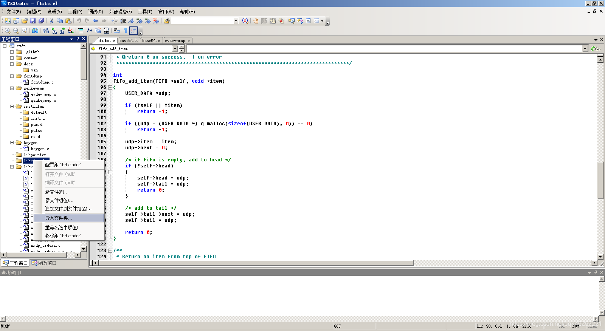Click the Go button

[596, 49]
